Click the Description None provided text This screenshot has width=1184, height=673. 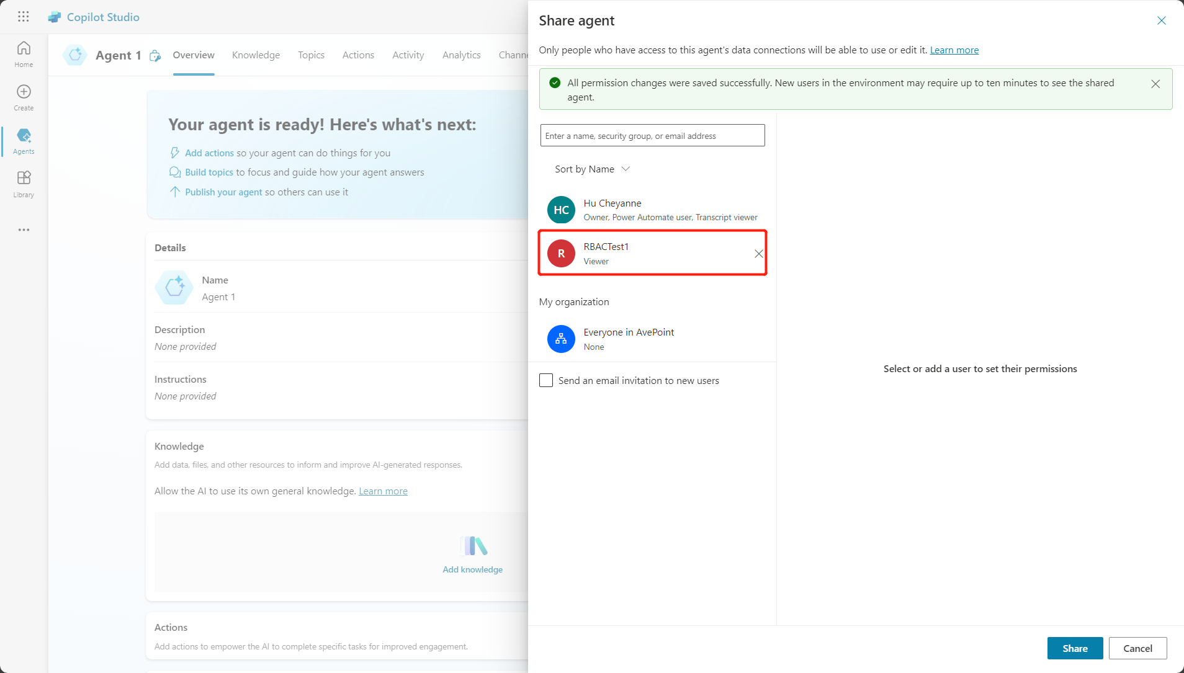coord(185,346)
